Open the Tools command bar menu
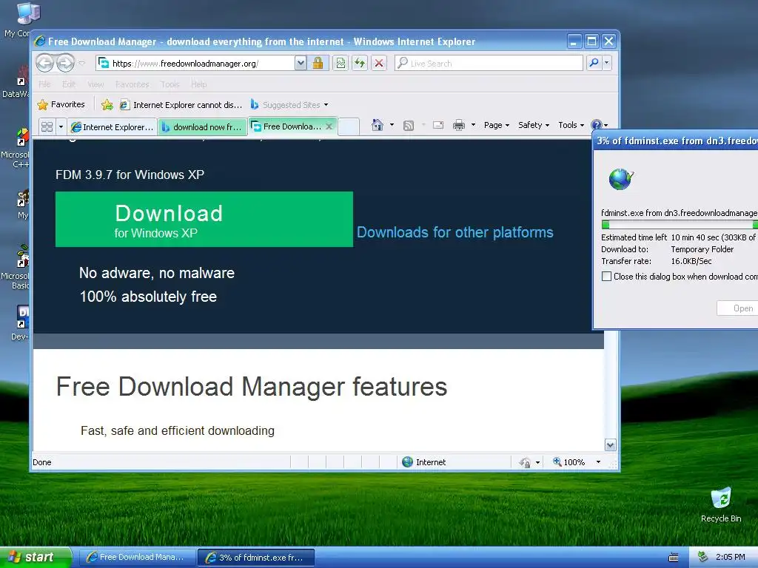Screen dimensions: 758x568 point(571,125)
